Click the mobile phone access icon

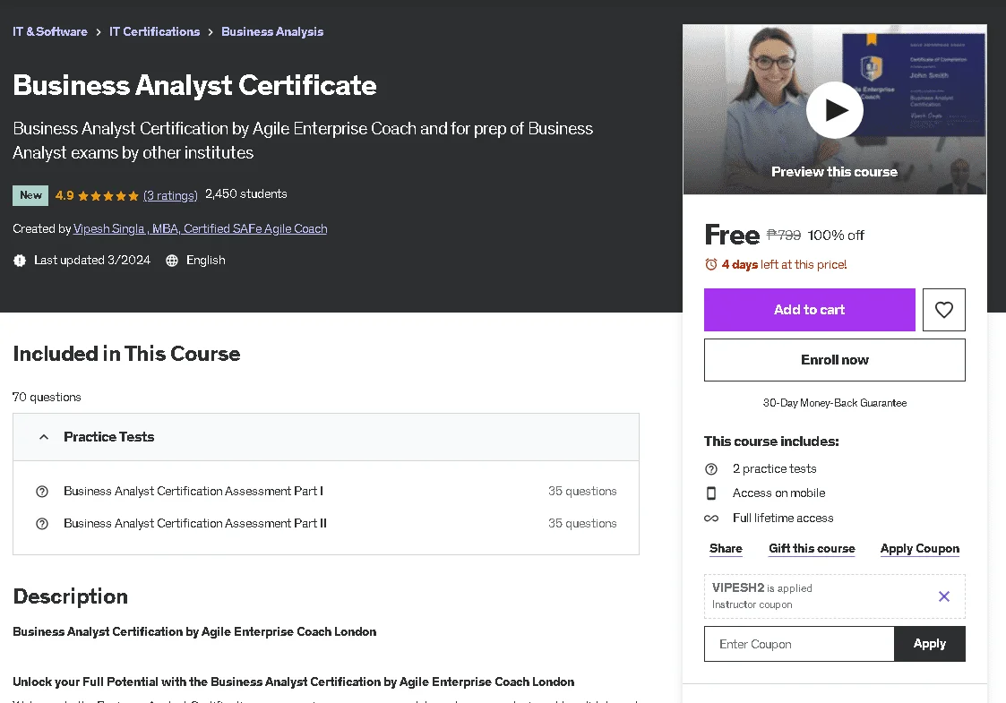coord(711,493)
